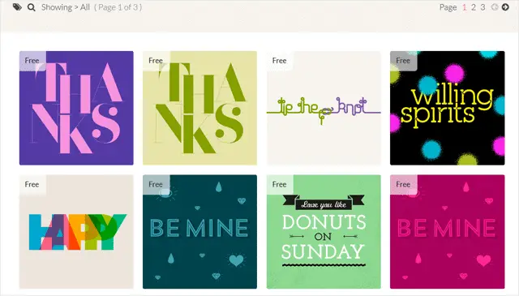Viewport: 519px width, 296px height.
Task: Click the Showing > All filter label
Action: 66,7
